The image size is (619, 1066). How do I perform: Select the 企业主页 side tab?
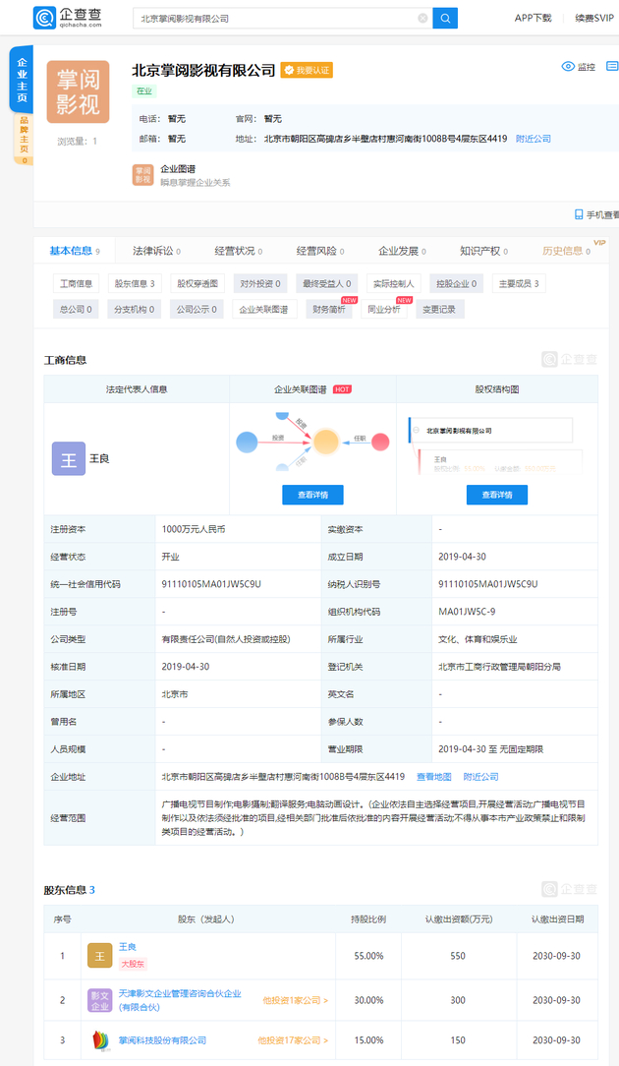[x=22, y=81]
